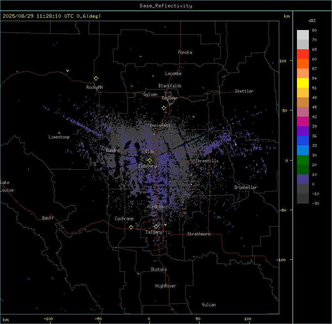Click the Airdrie label

click(x=156, y=207)
